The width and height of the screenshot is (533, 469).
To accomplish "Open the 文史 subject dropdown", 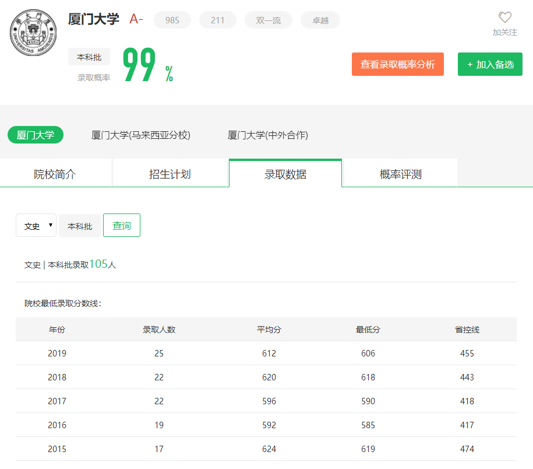I will click(36, 225).
